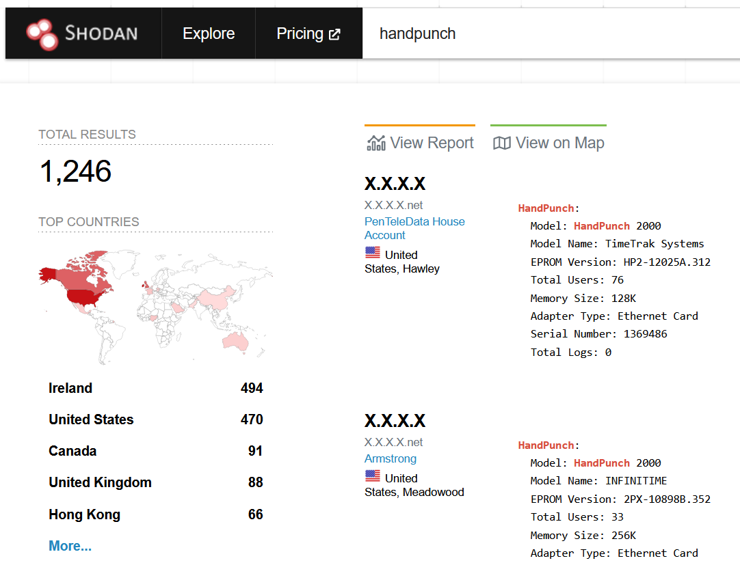Click the Hong Kong count 66
The height and width of the screenshot is (565, 740).
point(255,514)
